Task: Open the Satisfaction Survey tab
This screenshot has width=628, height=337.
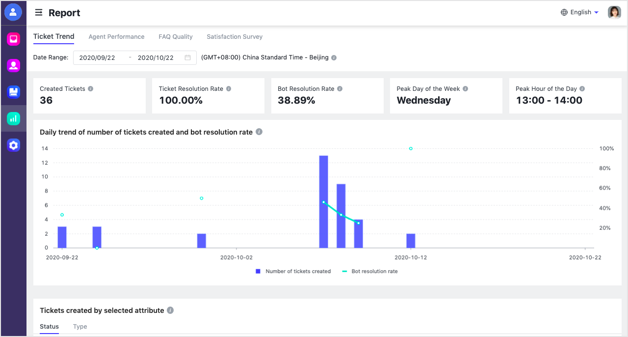Action: click(x=234, y=36)
